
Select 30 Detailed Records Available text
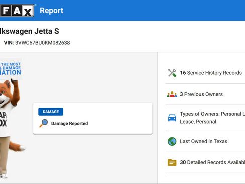pos(212,162)
